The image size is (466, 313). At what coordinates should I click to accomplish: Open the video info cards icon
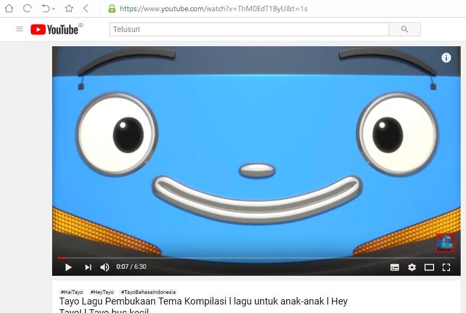tap(446, 57)
